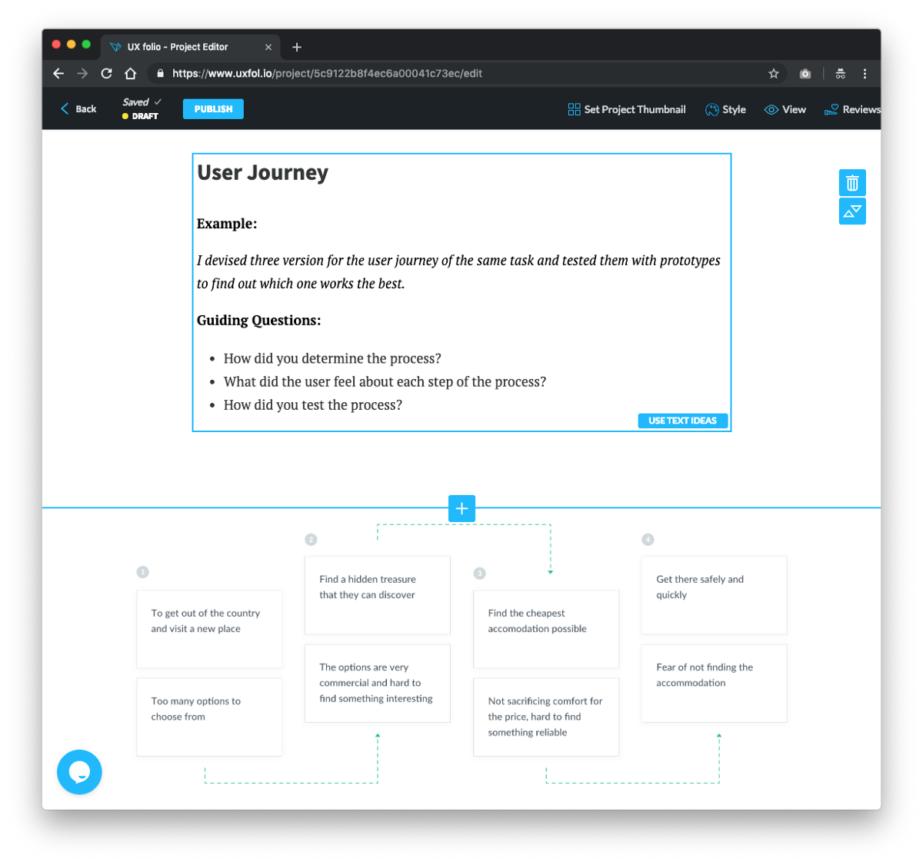Click the camera extension icon
The height and width of the screenshot is (865, 923).
805,74
